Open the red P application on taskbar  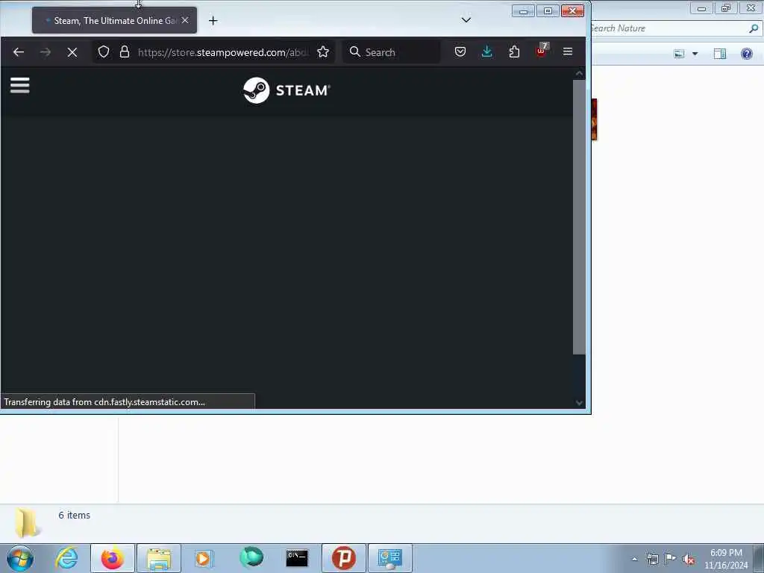343,558
